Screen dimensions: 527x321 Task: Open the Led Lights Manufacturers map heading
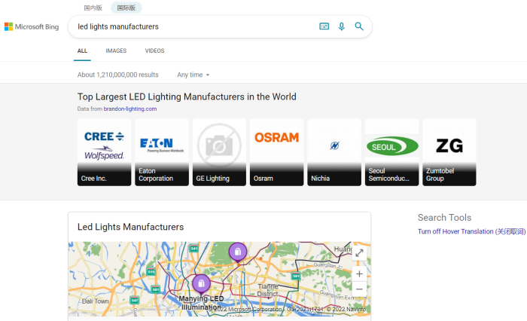tap(130, 227)
